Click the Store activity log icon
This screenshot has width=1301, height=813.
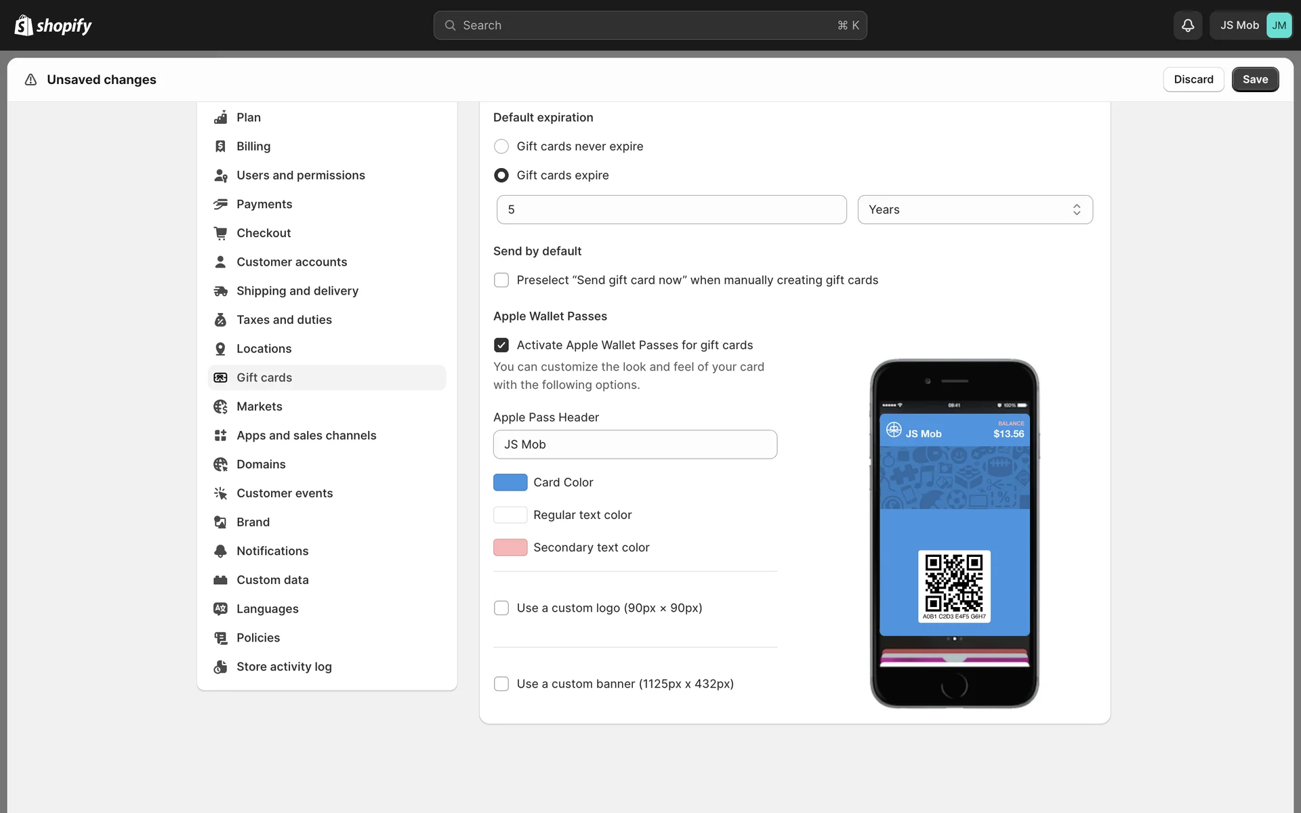(220, 667)
